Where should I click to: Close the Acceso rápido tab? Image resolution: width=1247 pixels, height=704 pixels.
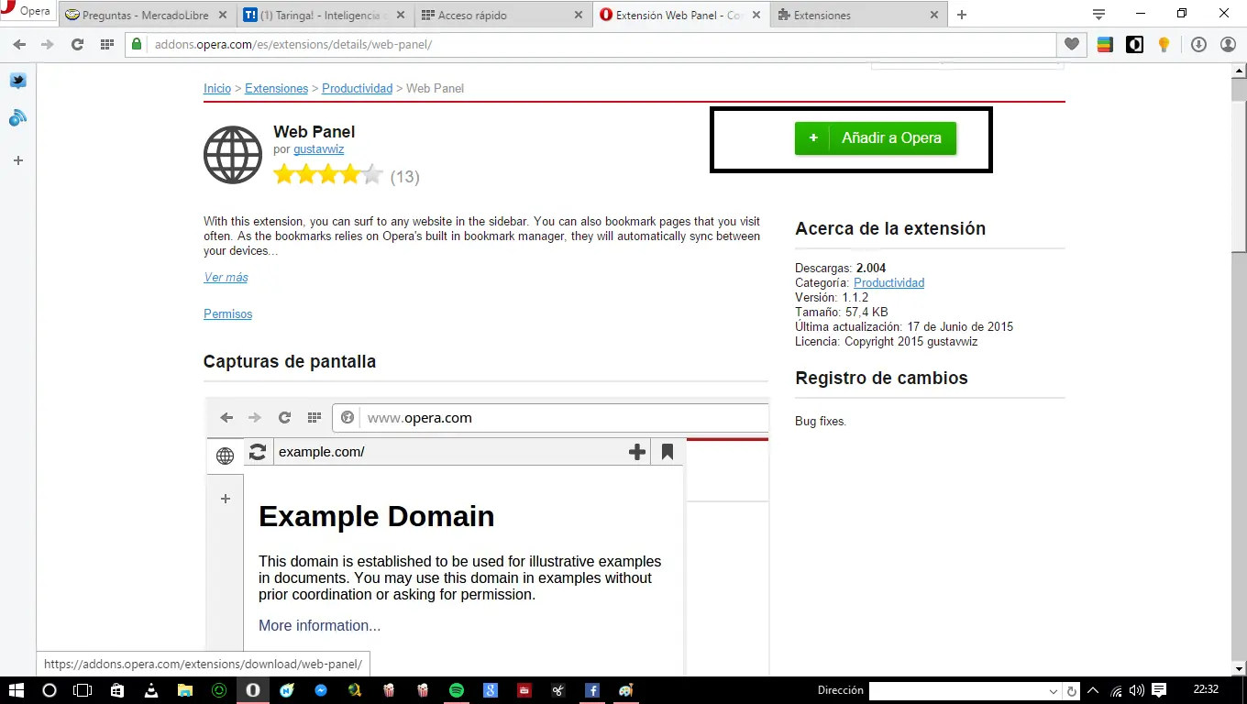(577, 16)
